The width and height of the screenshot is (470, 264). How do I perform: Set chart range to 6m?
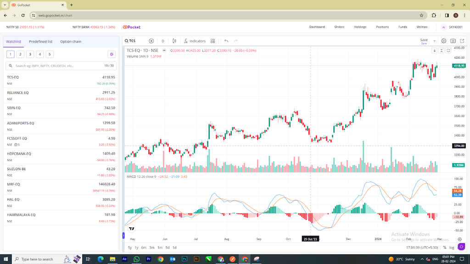(144, 247)
